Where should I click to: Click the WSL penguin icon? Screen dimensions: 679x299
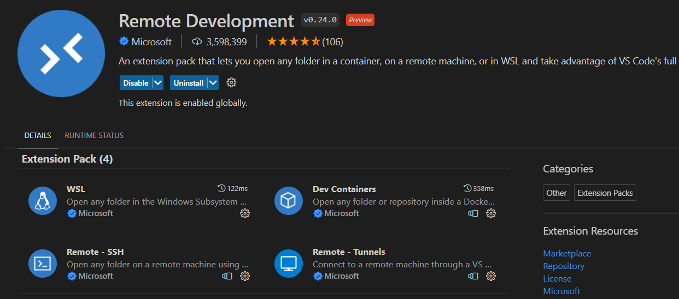pos(43,201)
